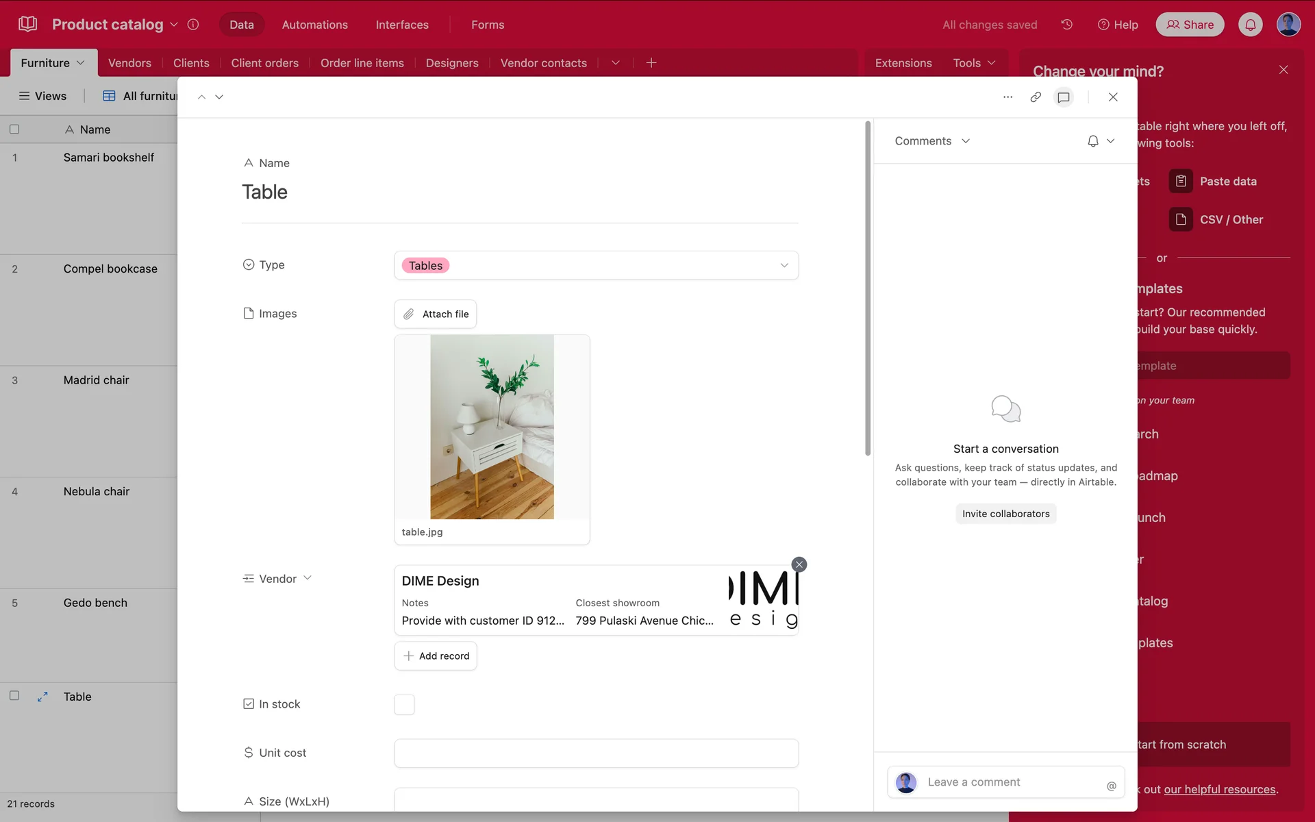
Task: Select the Table row checkbox
Action: 14,696
